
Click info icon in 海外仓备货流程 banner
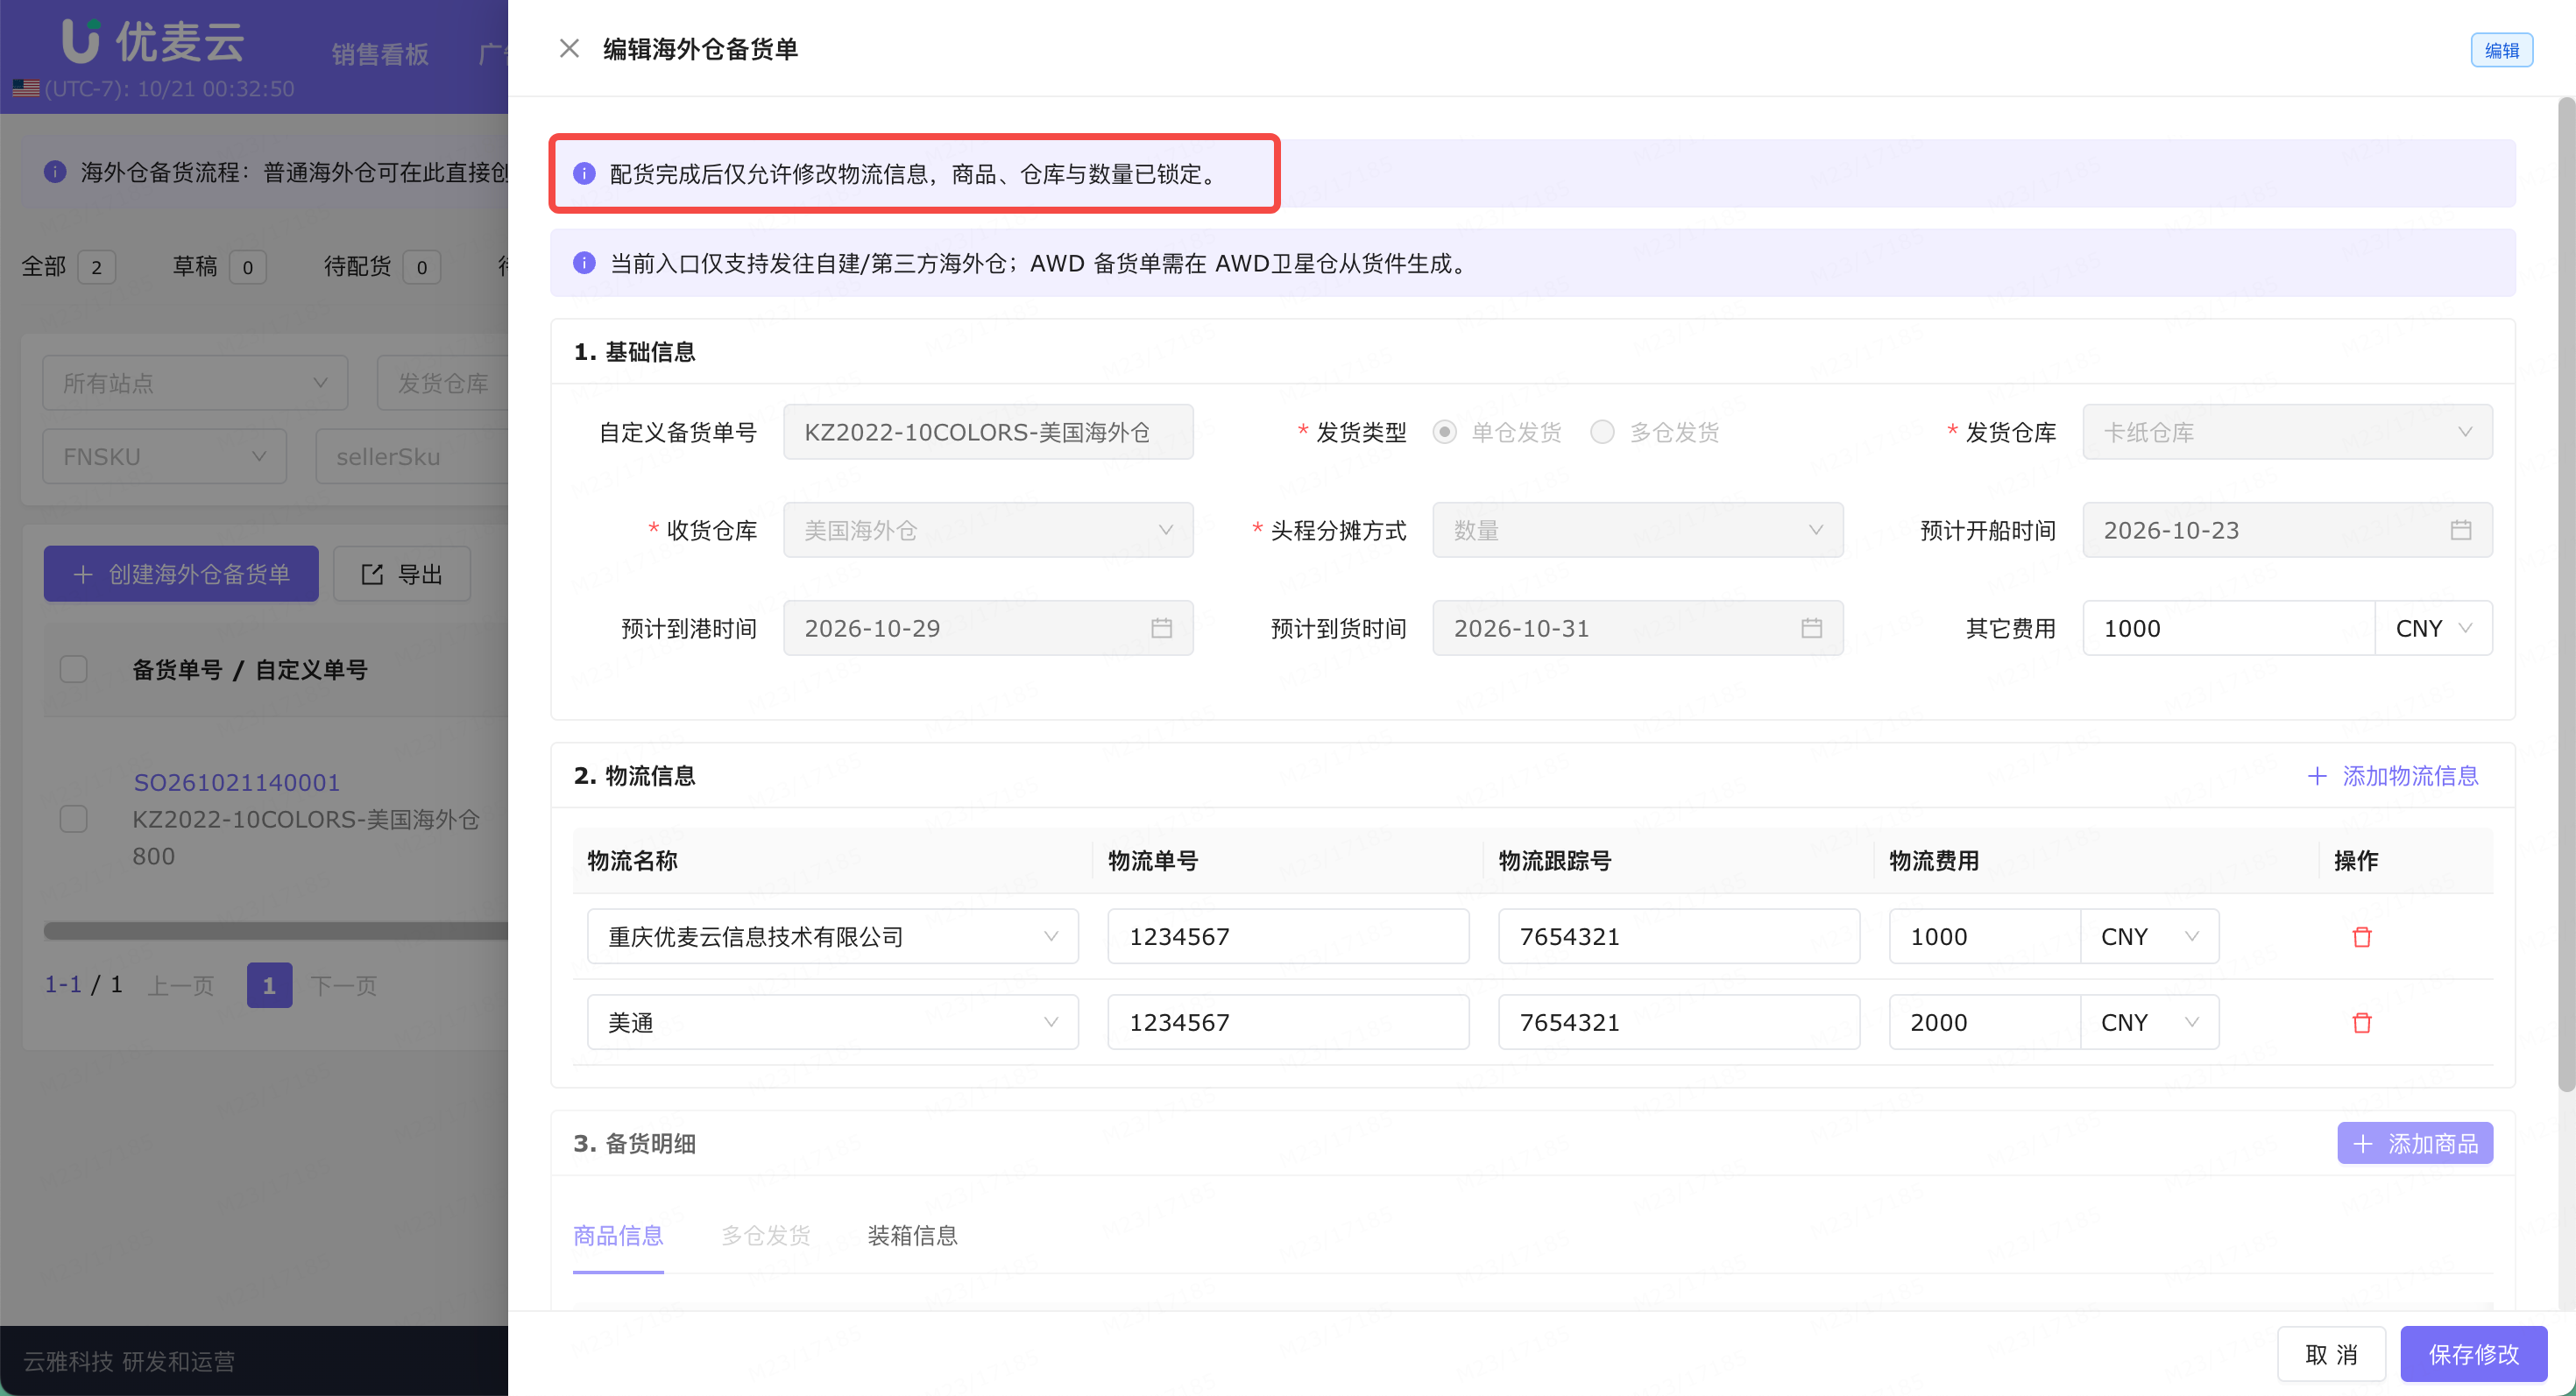pos(55,172)
